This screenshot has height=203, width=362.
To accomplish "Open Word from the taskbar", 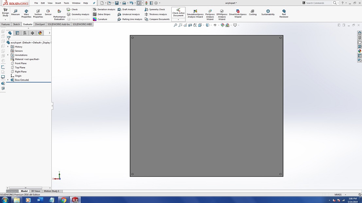I will point(40,200).
